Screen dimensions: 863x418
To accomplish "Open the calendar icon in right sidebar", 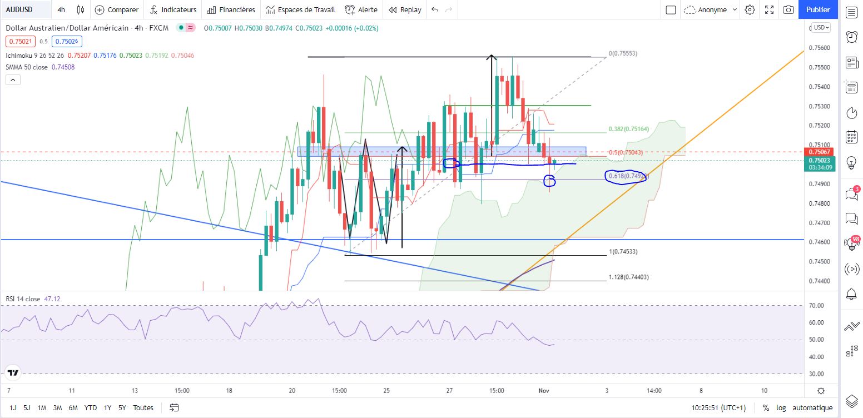I will pyautogui.click(x=851, y=137).
